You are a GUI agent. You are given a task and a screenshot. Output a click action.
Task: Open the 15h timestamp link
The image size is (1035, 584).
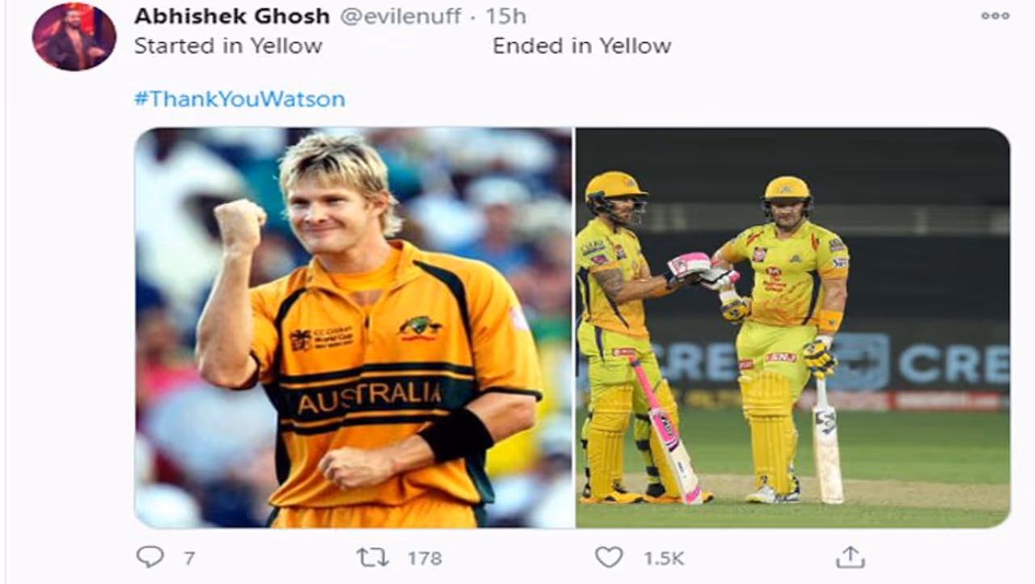507,16
